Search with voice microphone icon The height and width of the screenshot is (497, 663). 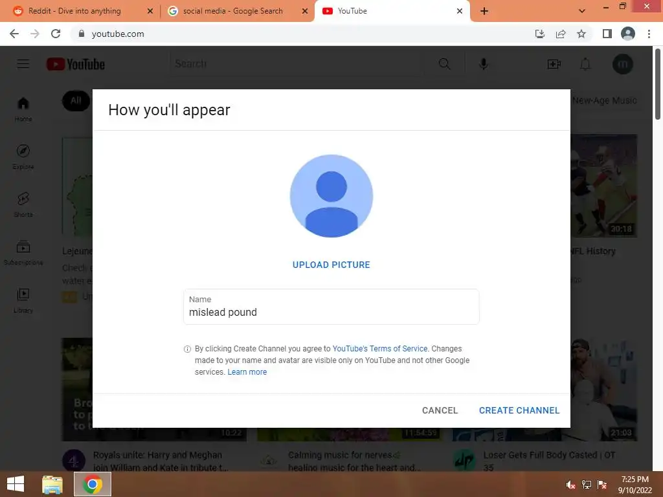click(484, 64)
